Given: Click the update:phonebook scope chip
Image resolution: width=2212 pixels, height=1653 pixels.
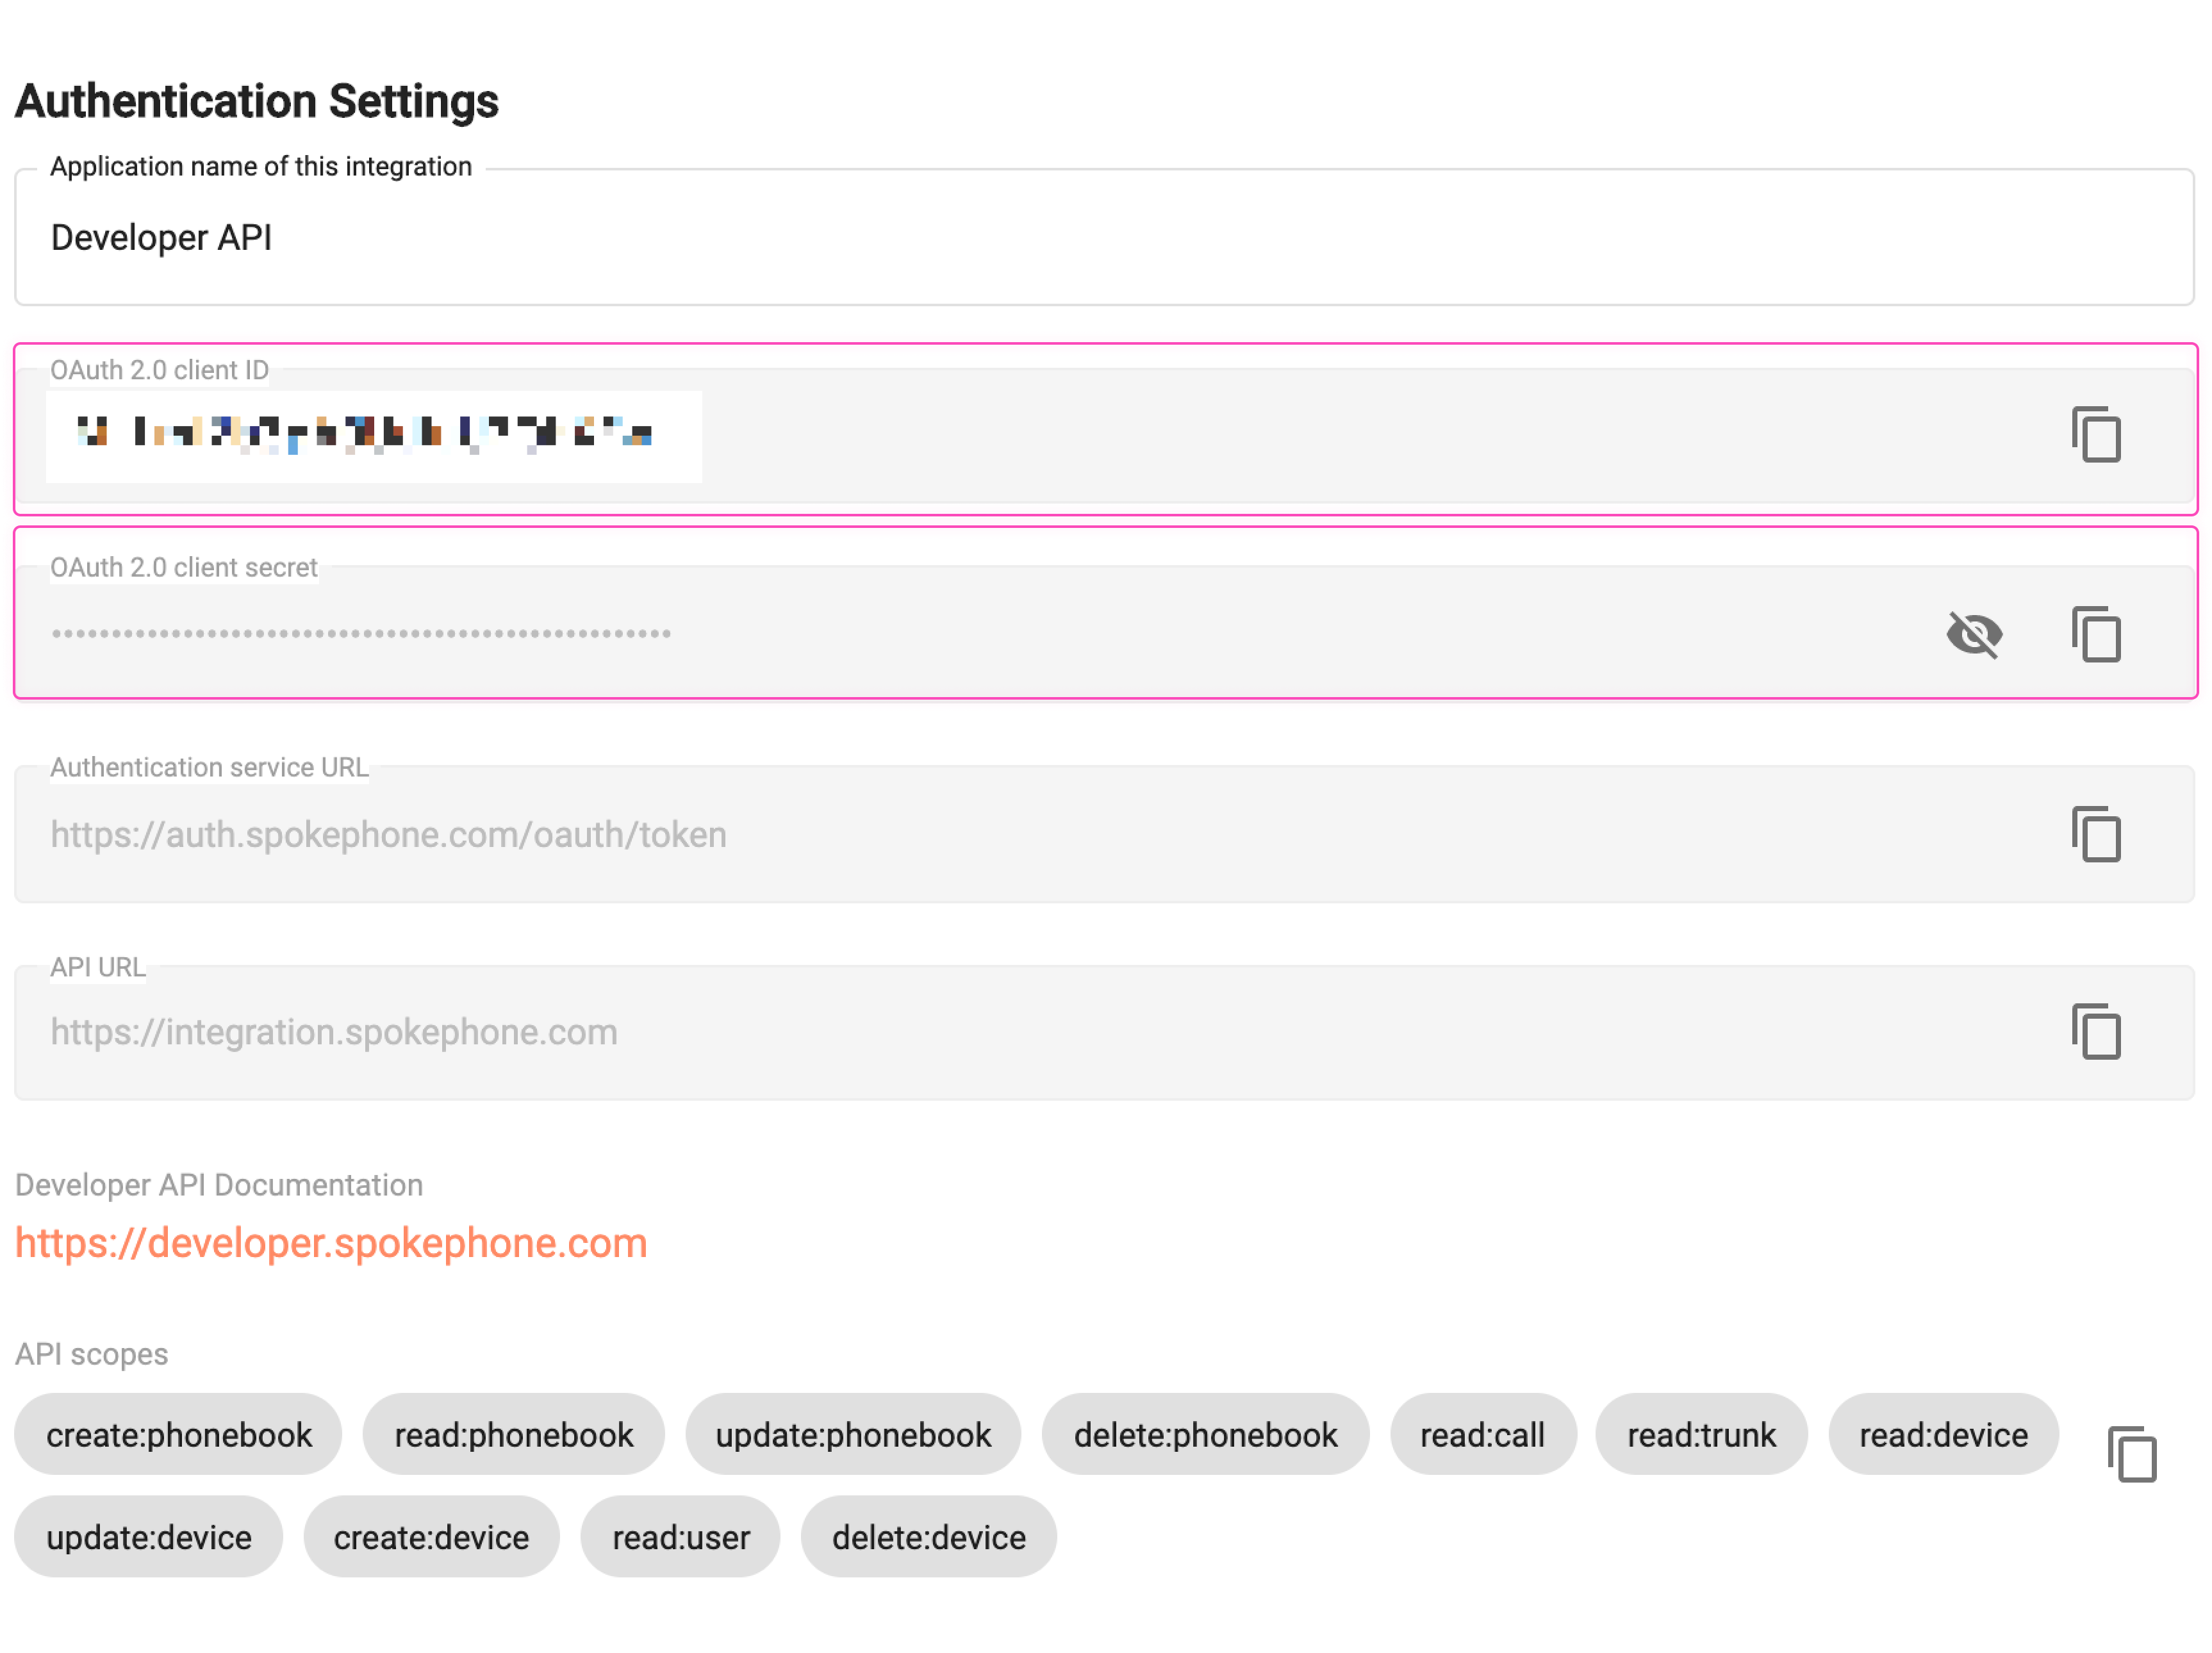Looking at the screenshot, I should tap(853, 1434).
